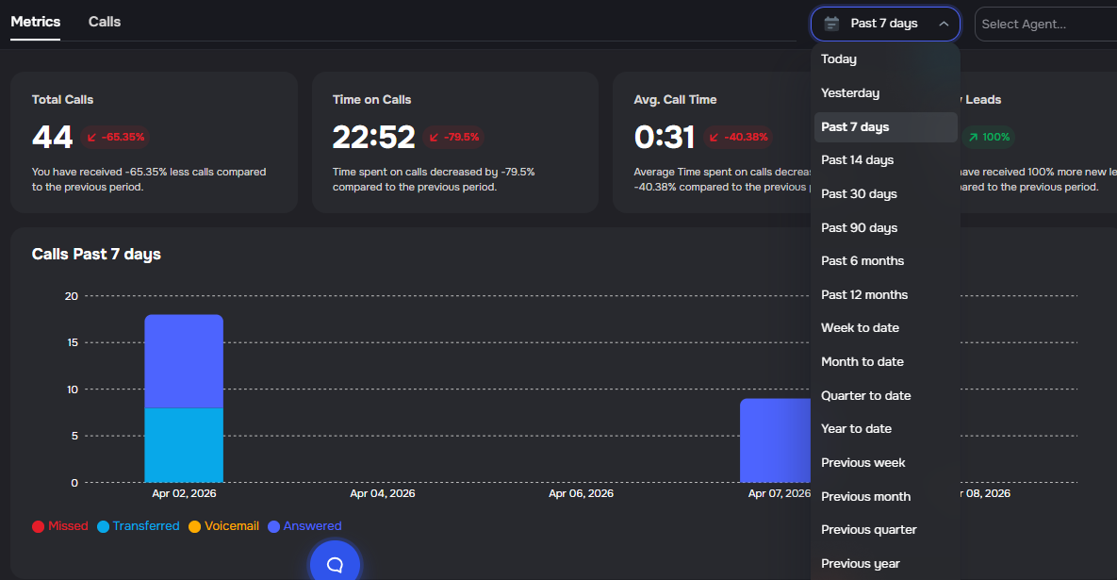Image resolution: width=1117 pixels, height=580 pixels.
Task: Open the Select Agent dropdown
Action: pyautogui.click(x=1044, y=24)
